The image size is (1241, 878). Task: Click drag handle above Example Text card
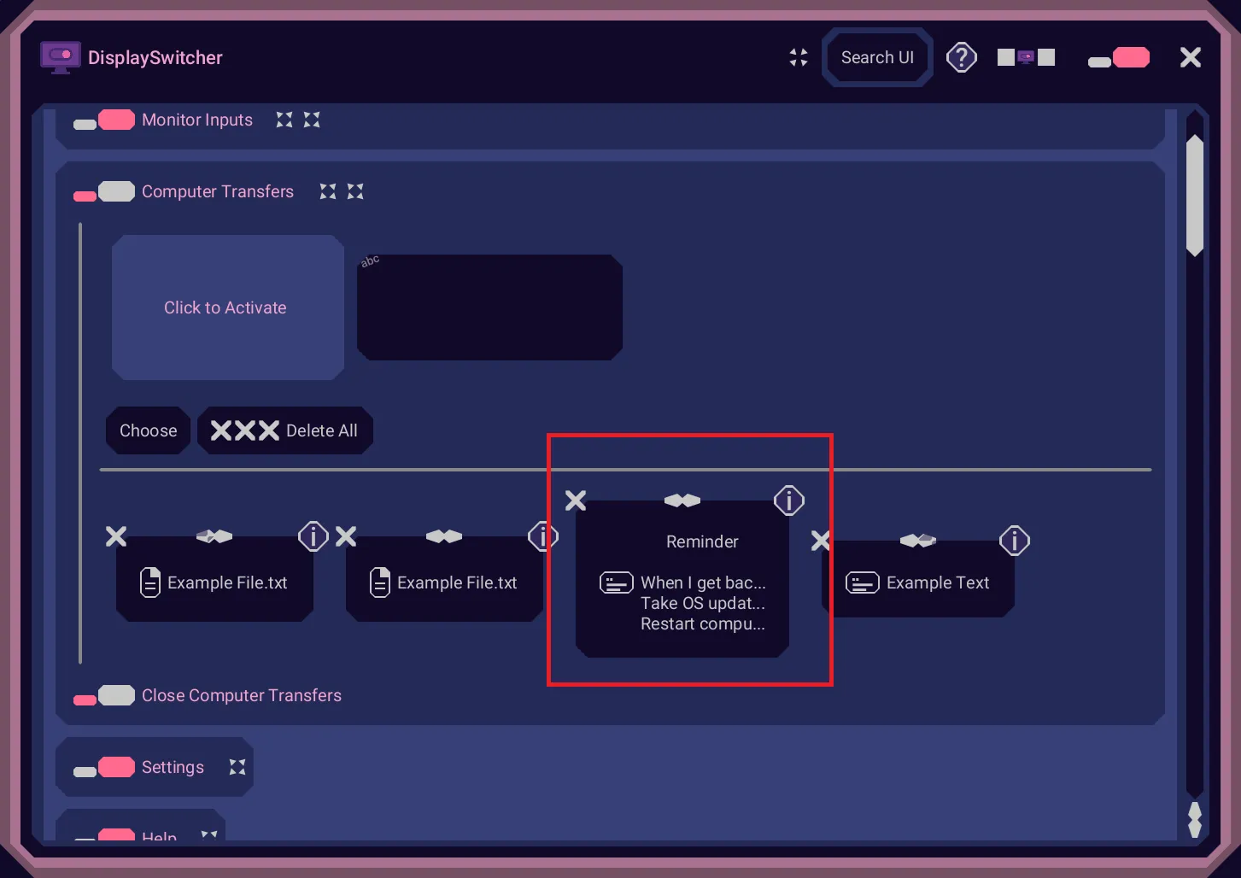[x=918, y=541]
